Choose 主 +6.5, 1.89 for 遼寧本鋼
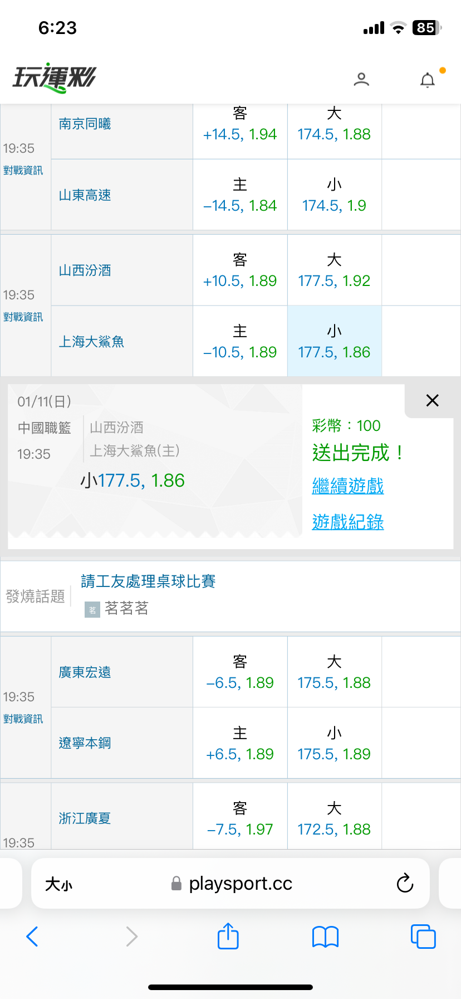This screenshot has width=461, height=999. 240,743
